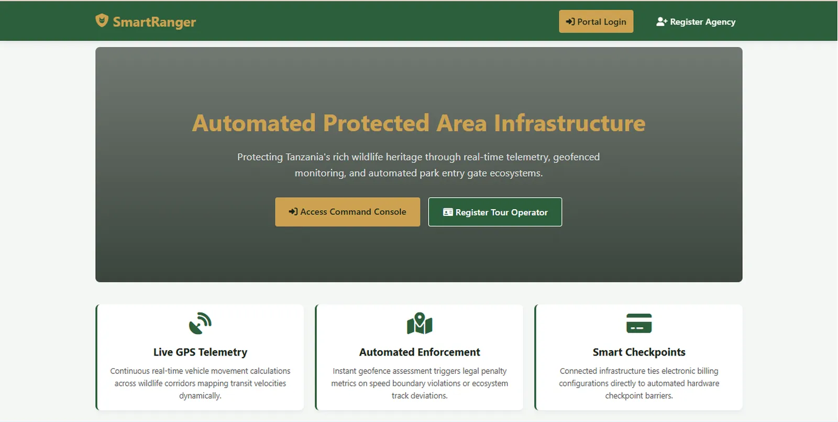Open the Portal Login button
The height and width of the screenshot is (422, 838).
click(596, 21)
